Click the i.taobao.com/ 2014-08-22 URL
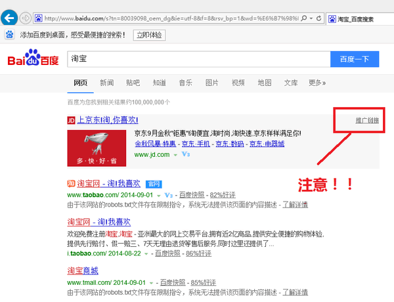The image size is (394, 302). coord(104,253)
